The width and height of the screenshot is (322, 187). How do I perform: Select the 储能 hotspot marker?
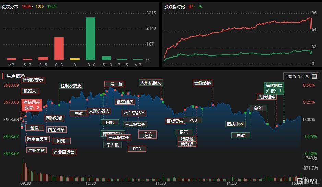point(258,108)
